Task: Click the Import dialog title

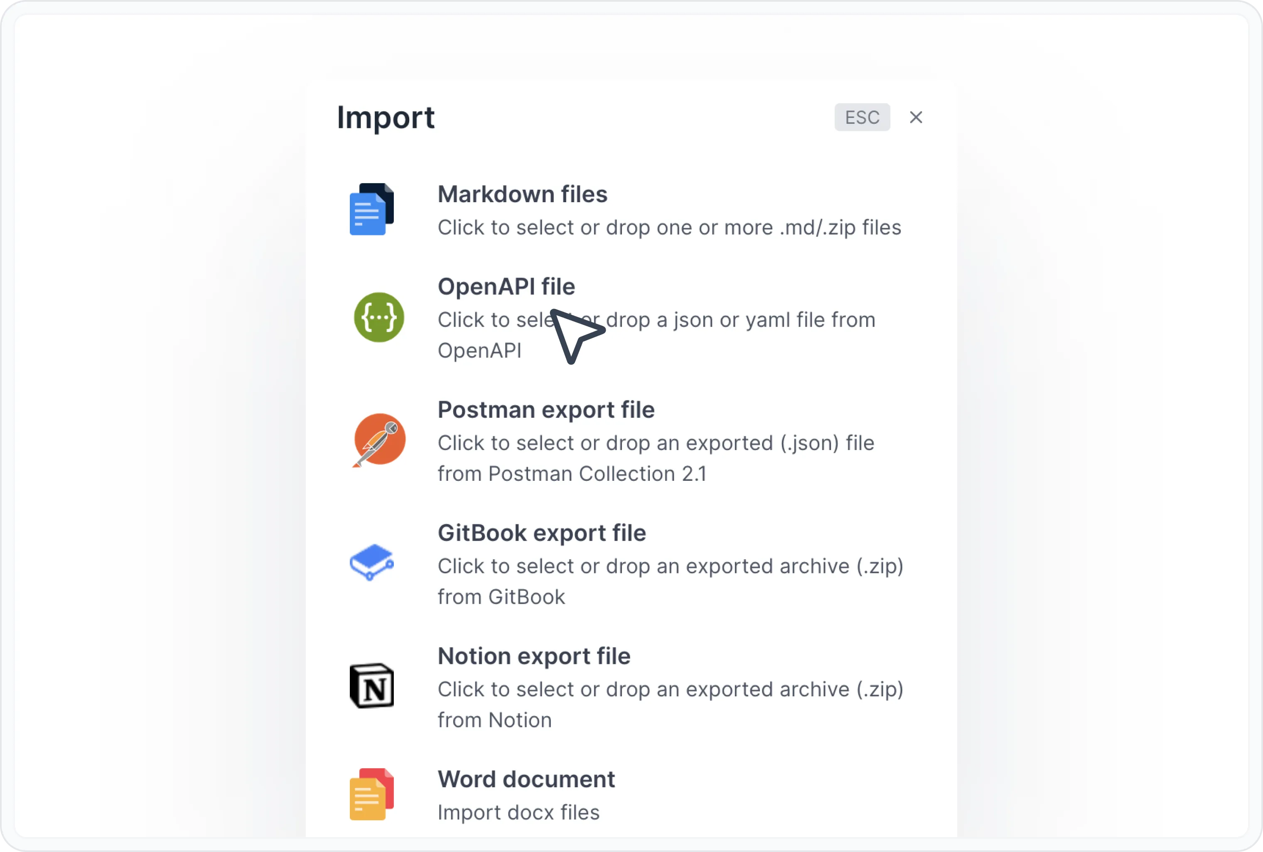Action: tap(386, 118)
